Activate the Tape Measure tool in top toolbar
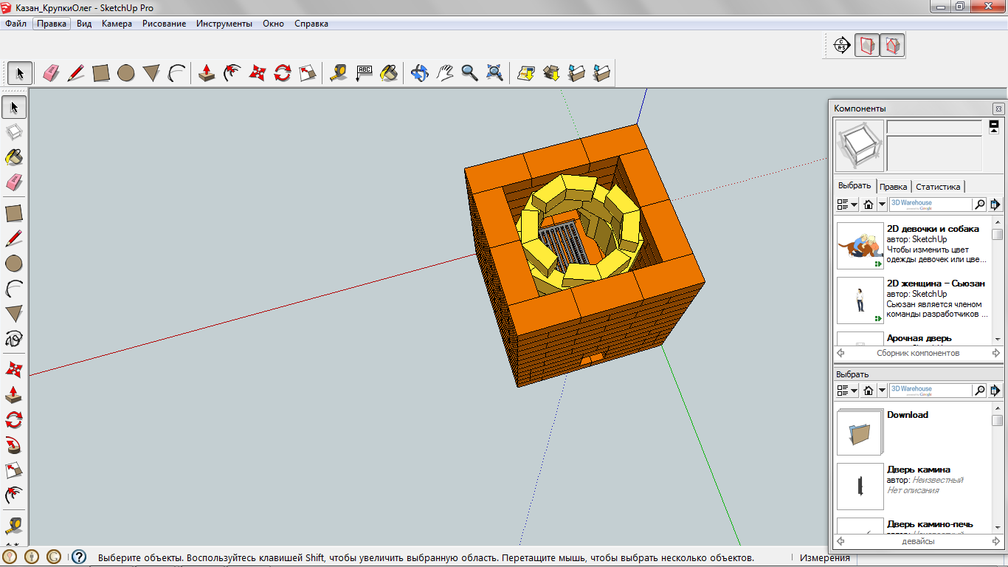 click(x=338, y=72)
